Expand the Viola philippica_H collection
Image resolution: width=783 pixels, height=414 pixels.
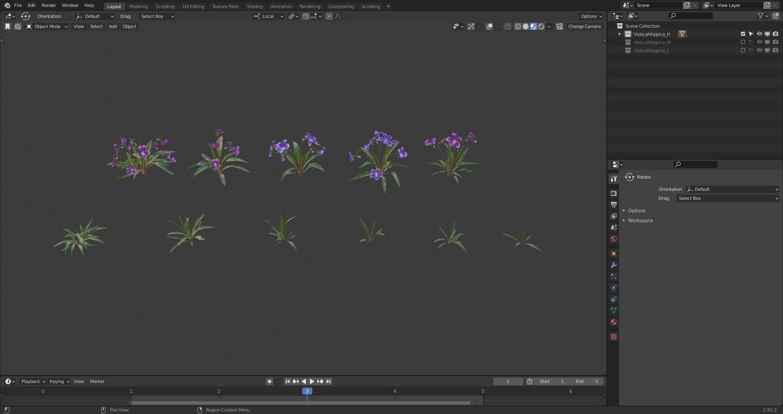(x=619, y=33)
